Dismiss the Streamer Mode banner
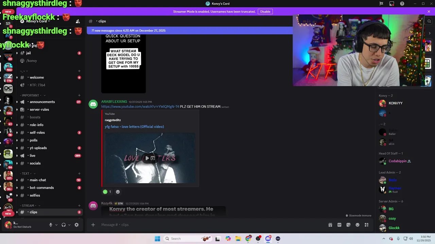The width and height of the screenshot is (435, 244). pos(429,12)
